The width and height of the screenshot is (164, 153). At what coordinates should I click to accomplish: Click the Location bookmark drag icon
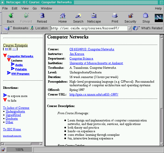(32, 28)
